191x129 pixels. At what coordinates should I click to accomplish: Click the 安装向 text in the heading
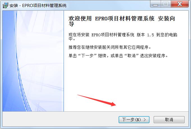[167, 18]
